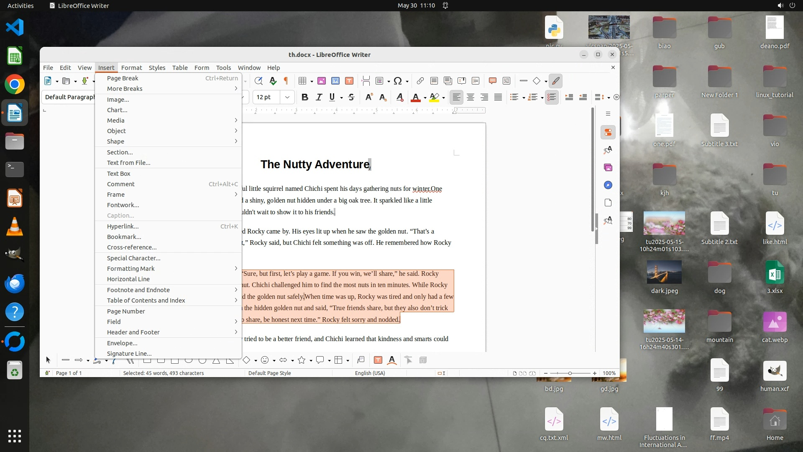The image size is (803, 452).
Task: Click the Insert Special Character omega icon
Action: point(397,81)
